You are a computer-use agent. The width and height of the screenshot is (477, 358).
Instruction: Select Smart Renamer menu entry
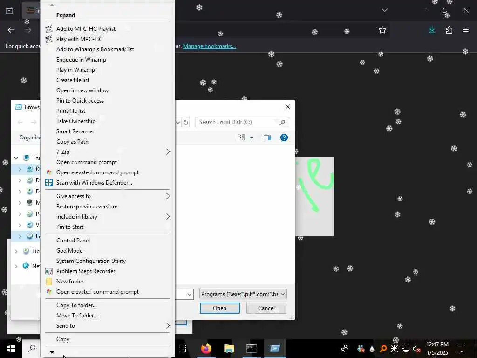[75, 131]
